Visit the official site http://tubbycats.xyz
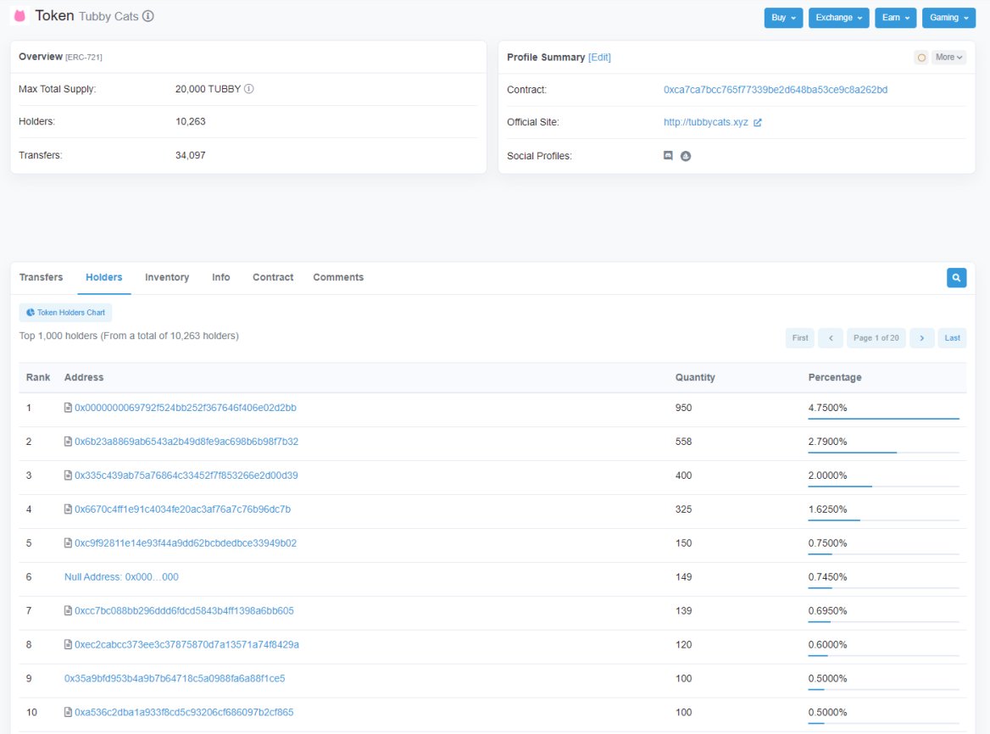The height and width of the screenshot is (734, 990). pyautogui.click(x=706, y=122)
